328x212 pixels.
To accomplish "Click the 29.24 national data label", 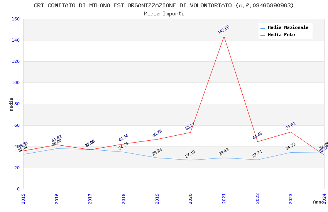I will pyautogui.click(x=157, y=151).
